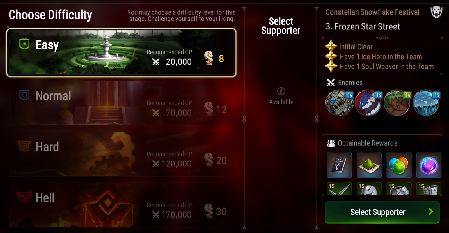
Task: Click the skull icon beside the festival title
Action: (x=436, y=12)
